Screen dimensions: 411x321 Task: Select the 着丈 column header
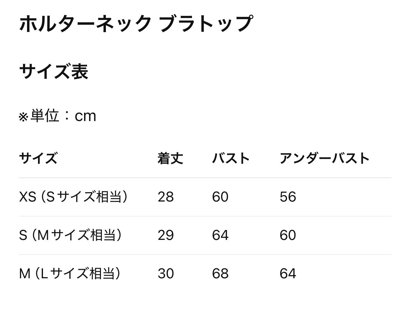pos(170,158)
